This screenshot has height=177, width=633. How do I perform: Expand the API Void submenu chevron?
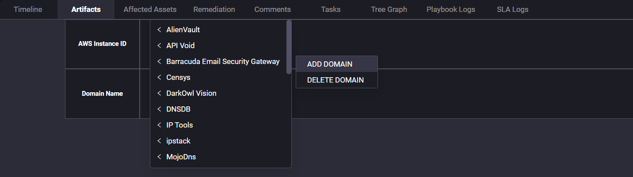point(159,46)
